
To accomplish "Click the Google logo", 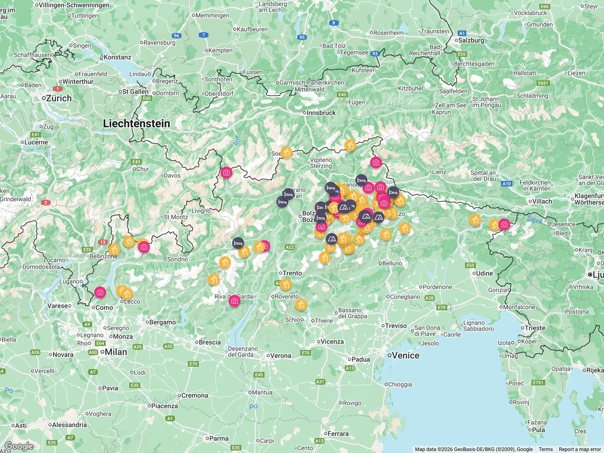I will tap(19, 446).
